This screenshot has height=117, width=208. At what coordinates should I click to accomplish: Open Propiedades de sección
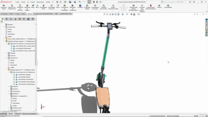click(51, 7)
